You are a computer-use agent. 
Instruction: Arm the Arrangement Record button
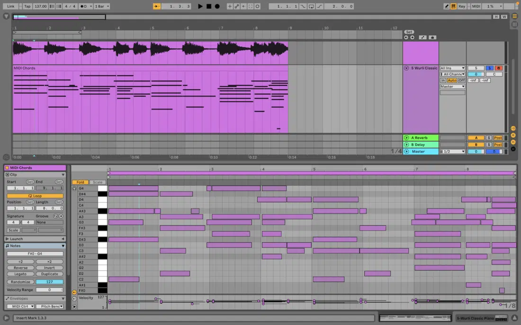pyautogui.click(x=217, y=6)
